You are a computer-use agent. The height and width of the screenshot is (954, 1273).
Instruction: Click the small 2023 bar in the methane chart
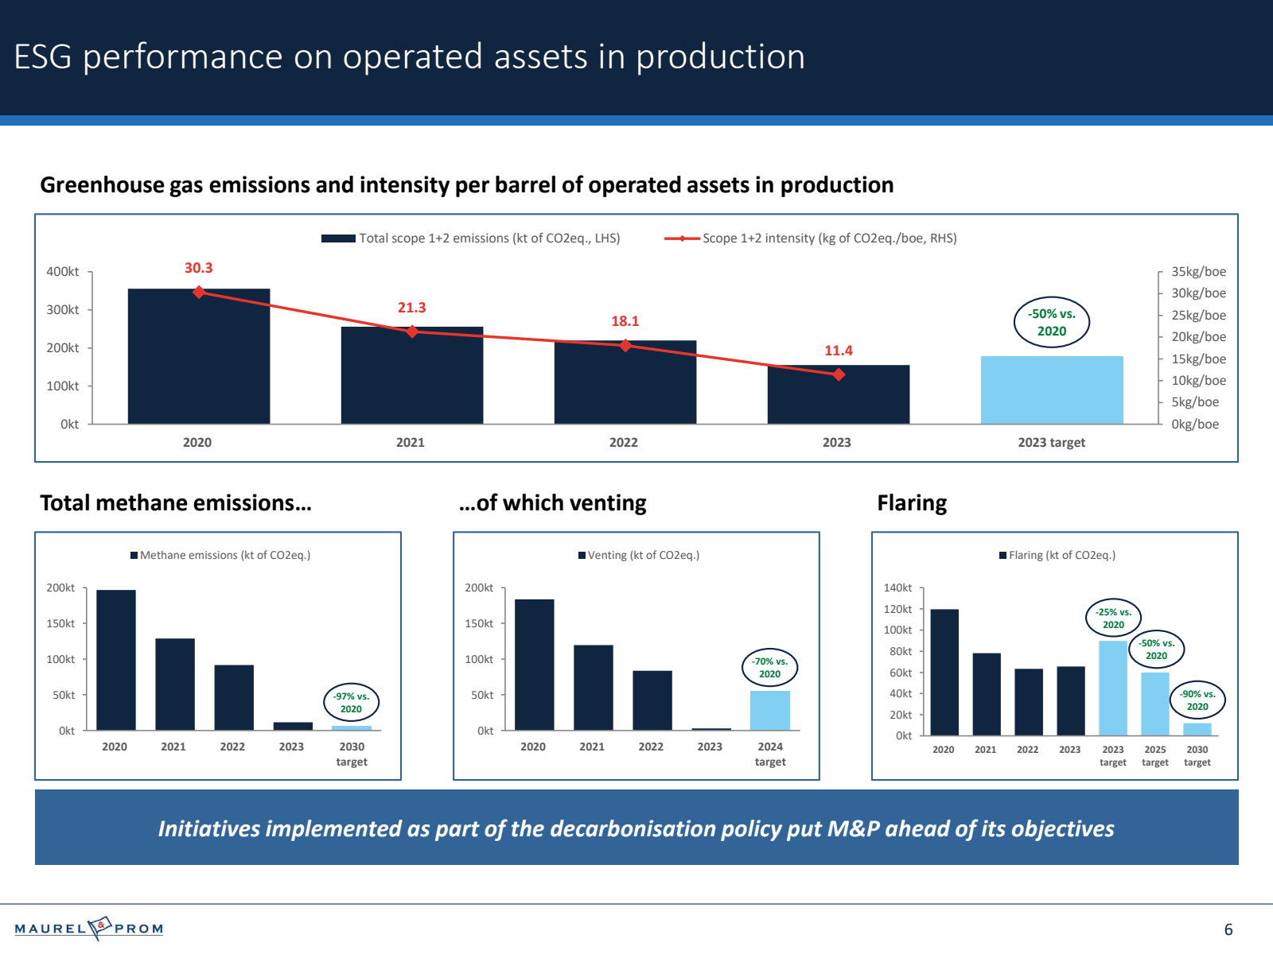[x=293, y=726]
